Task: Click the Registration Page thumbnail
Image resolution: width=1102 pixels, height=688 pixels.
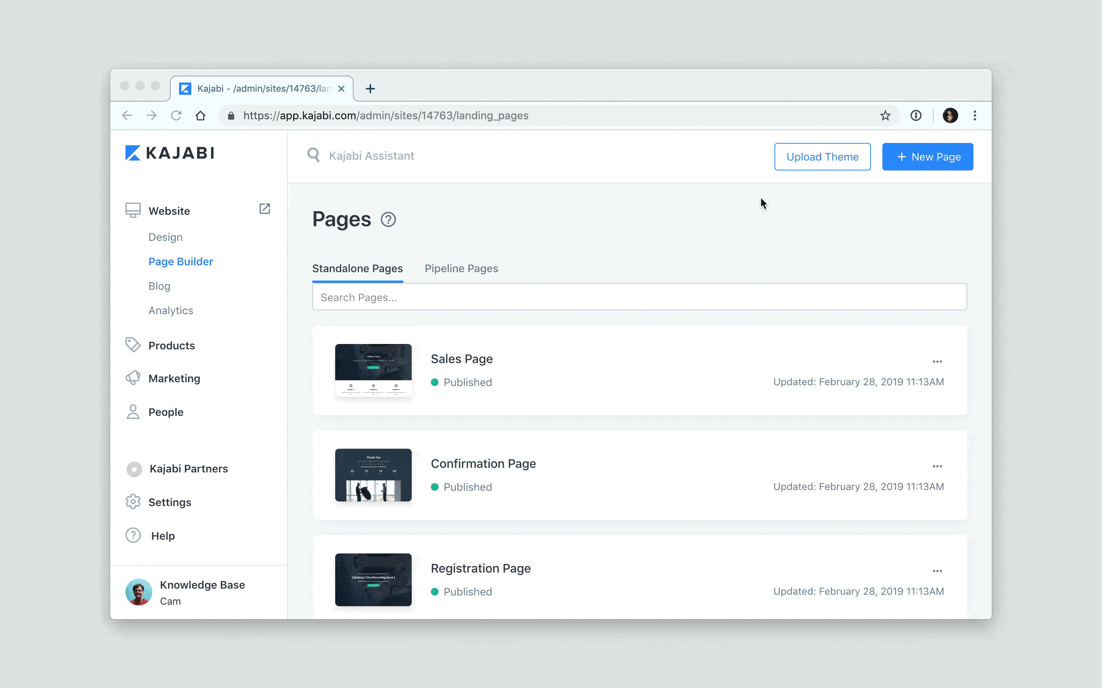Action: (373, 580)
